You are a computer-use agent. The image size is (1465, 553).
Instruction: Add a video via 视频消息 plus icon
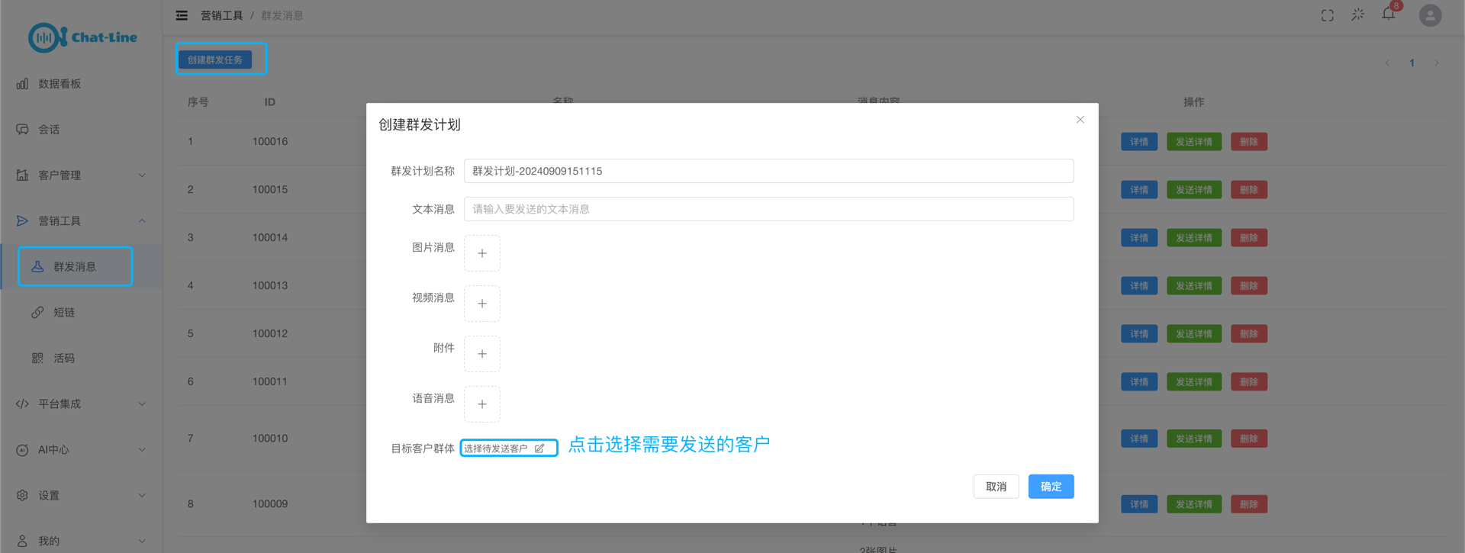(x=482, y=304)
